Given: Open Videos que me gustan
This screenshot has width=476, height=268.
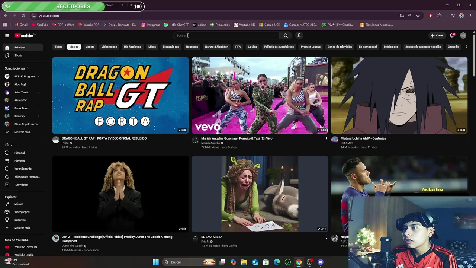Looking at the screenshot, I should tap(22, 176).
